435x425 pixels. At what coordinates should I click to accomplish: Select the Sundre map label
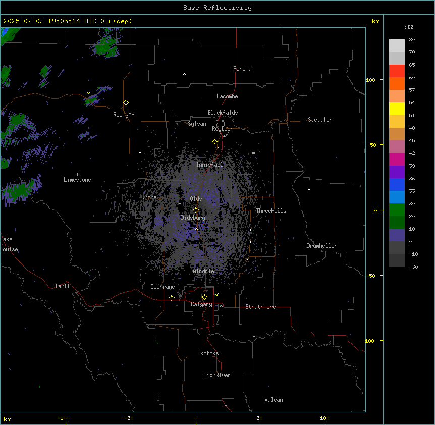point(147,197)
